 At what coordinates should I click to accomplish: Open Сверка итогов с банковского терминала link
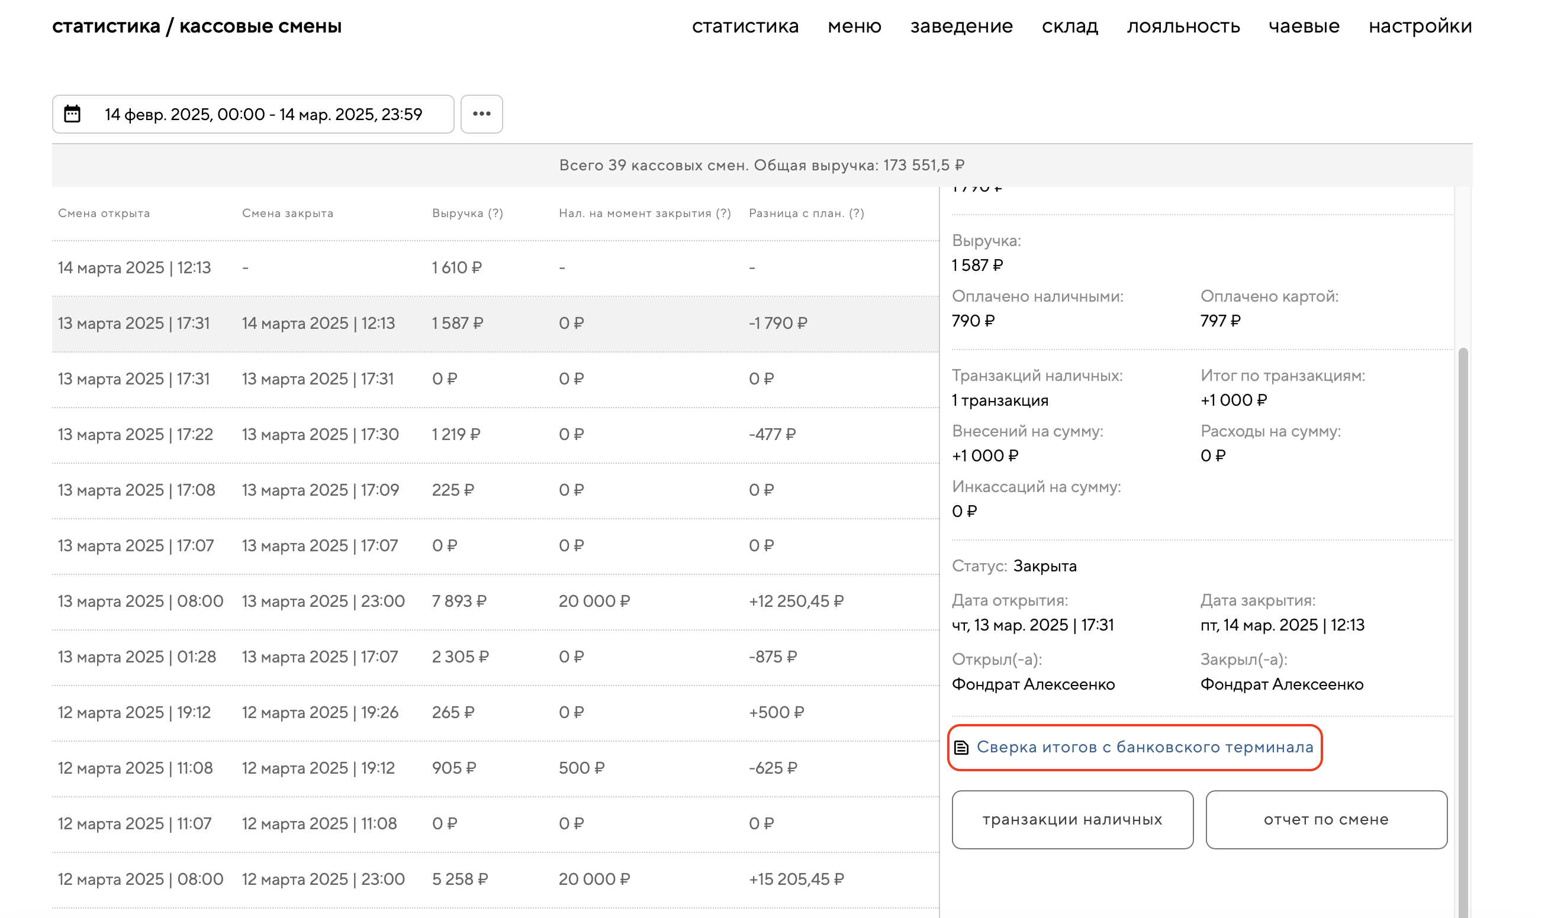[1144, 748]
